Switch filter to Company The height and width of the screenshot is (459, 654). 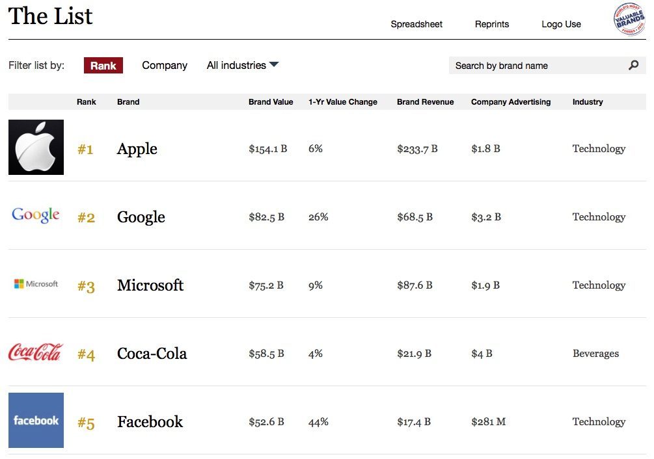(165, 66)
